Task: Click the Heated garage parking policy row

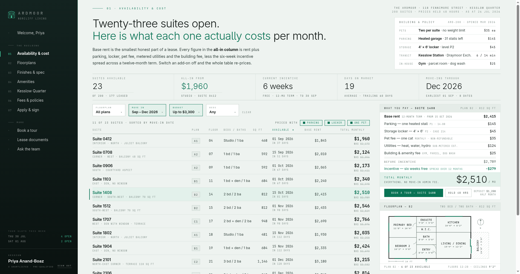Action: [447, 39]
